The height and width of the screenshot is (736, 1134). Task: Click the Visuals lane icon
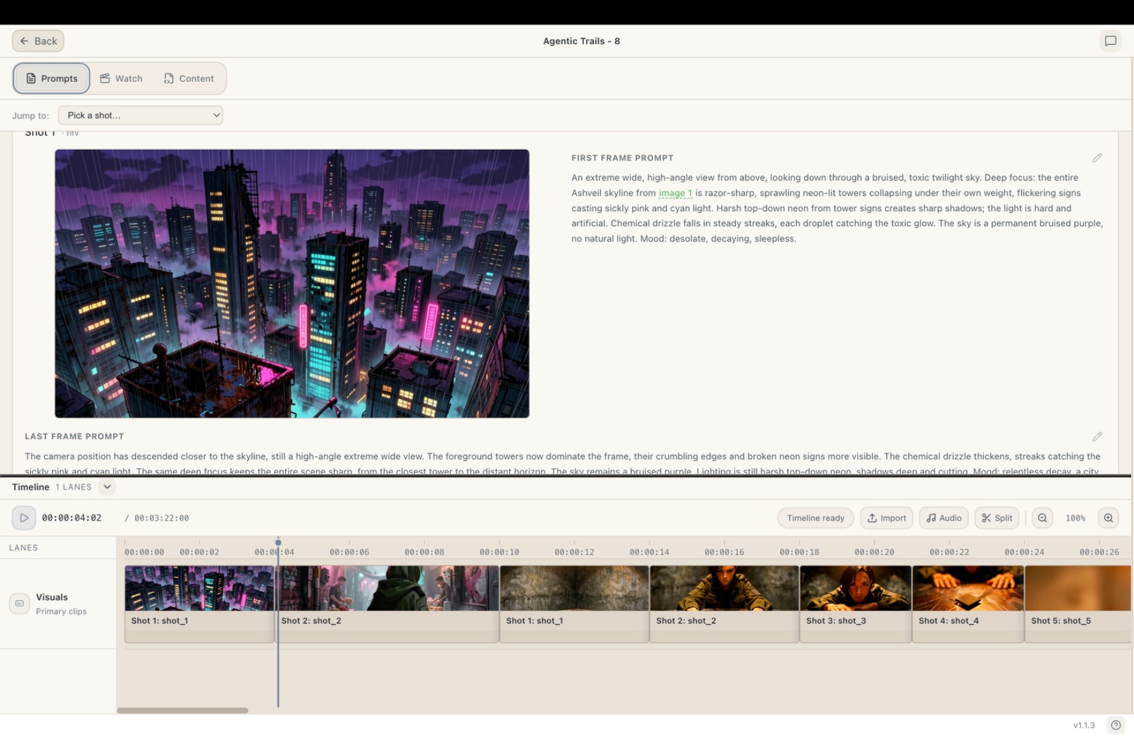19,603
